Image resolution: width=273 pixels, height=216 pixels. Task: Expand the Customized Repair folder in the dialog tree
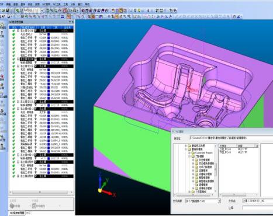(189, 153)
